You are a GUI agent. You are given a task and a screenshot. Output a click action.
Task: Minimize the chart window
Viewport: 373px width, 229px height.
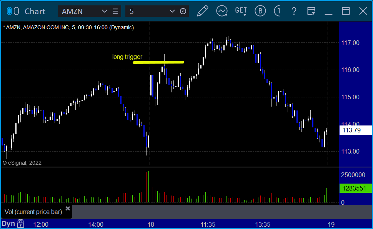click(328, 14)
